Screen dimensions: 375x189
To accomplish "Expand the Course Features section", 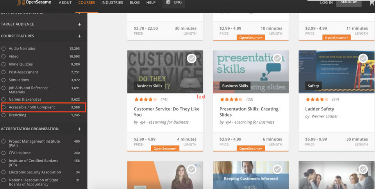I will (79, 36).
